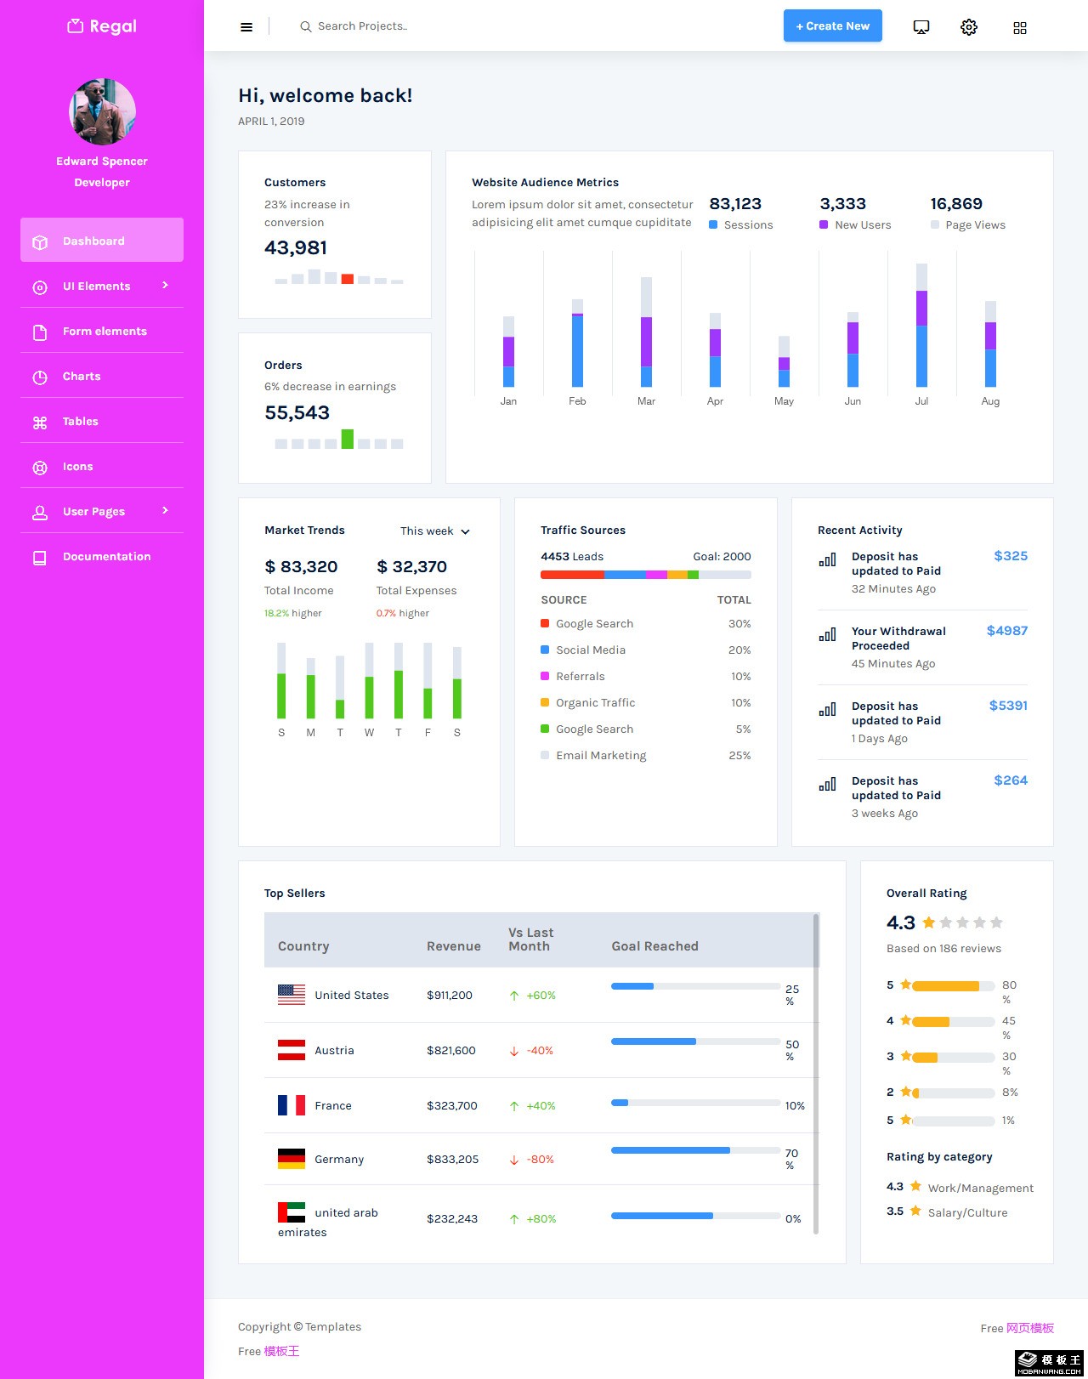Open the This week dropdown
This screenshot has height=1379, width=1088.
pyautogui.click(x=434, y=531)
